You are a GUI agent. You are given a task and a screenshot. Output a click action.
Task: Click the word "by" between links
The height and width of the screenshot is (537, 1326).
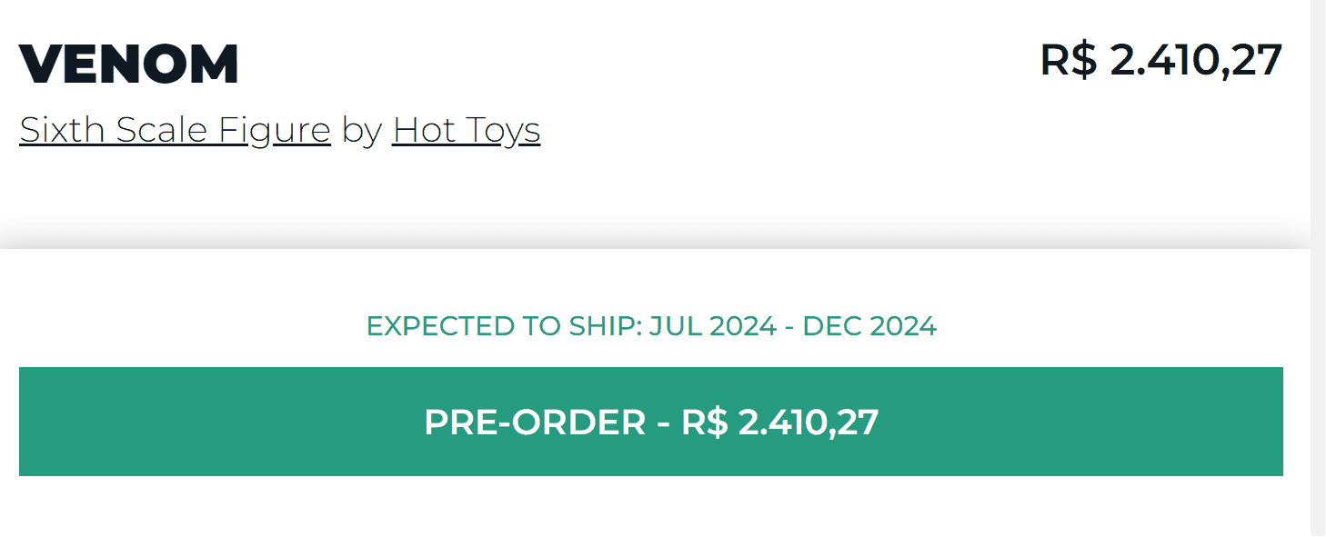(x=361, y=131)
